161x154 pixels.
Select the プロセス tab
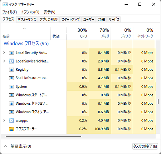click(x=8, y=19)
